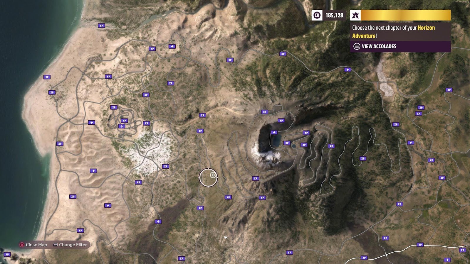Click the RB glyph beside Change Filter
Viewport: 470px width, 264px height.
click(55, 245)
